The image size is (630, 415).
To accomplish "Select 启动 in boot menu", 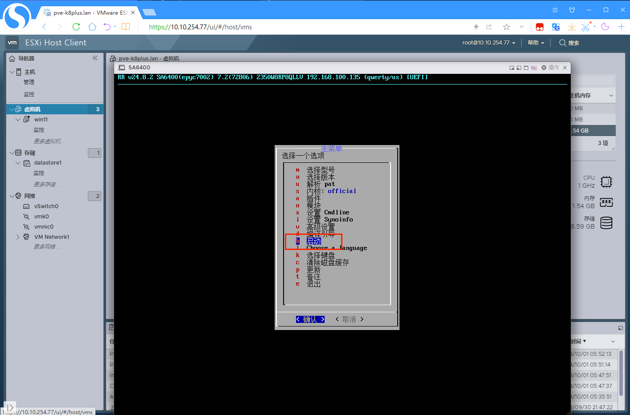I will pos(314,241).
